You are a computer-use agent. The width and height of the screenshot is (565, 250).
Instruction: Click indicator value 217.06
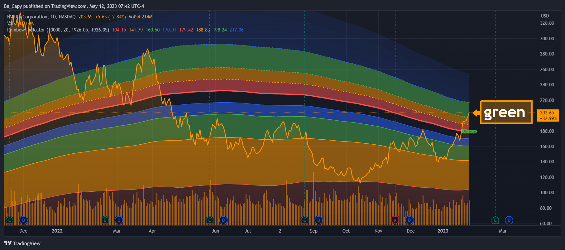click(x=237, y=30)
